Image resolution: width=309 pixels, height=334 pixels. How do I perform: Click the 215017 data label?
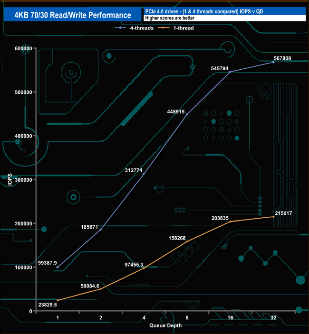283,213
